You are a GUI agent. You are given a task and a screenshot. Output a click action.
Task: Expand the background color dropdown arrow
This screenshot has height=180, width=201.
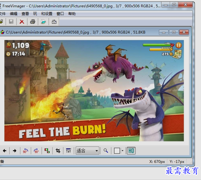(123, 151)
